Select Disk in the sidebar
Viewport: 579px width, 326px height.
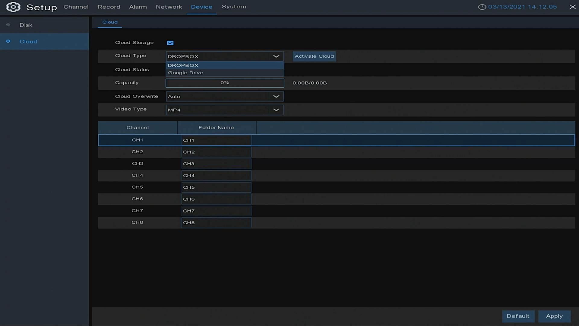point(26,25)
